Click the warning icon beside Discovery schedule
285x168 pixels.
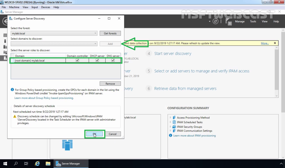tap(15, 116)
